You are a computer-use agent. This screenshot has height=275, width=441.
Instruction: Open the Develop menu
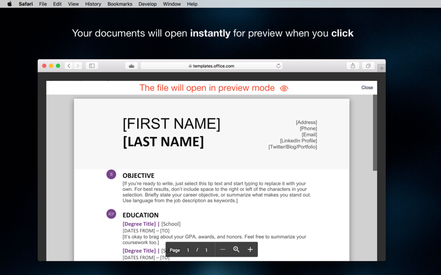click(x=147, y=4)
